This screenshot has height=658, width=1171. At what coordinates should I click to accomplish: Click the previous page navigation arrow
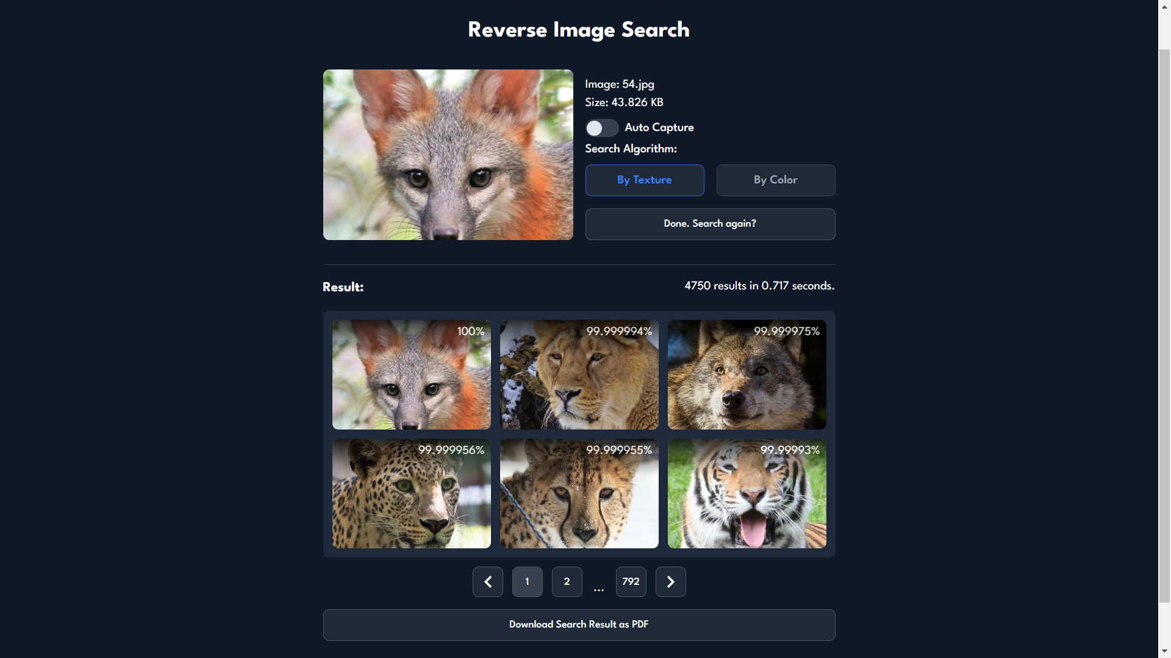point(487,582)
